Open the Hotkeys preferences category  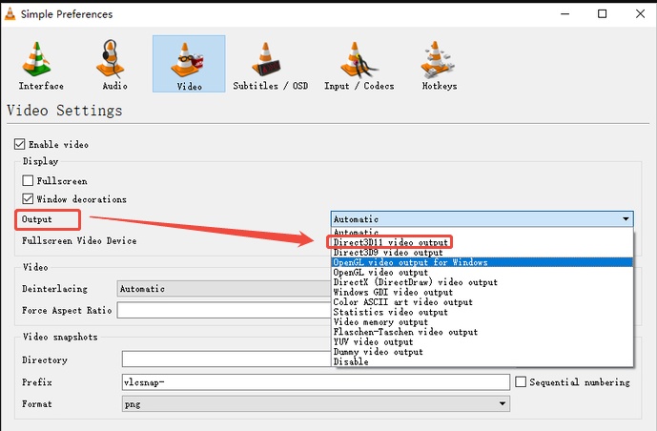tap(440, 65)
